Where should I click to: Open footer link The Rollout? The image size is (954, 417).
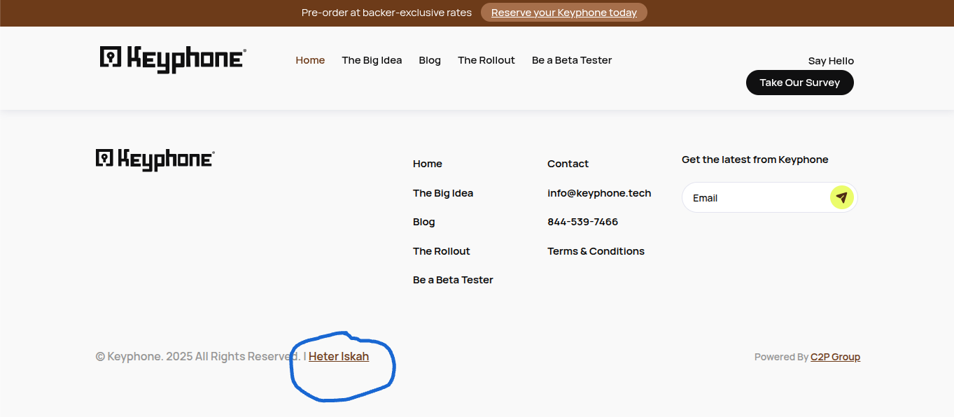click(442, 251)
